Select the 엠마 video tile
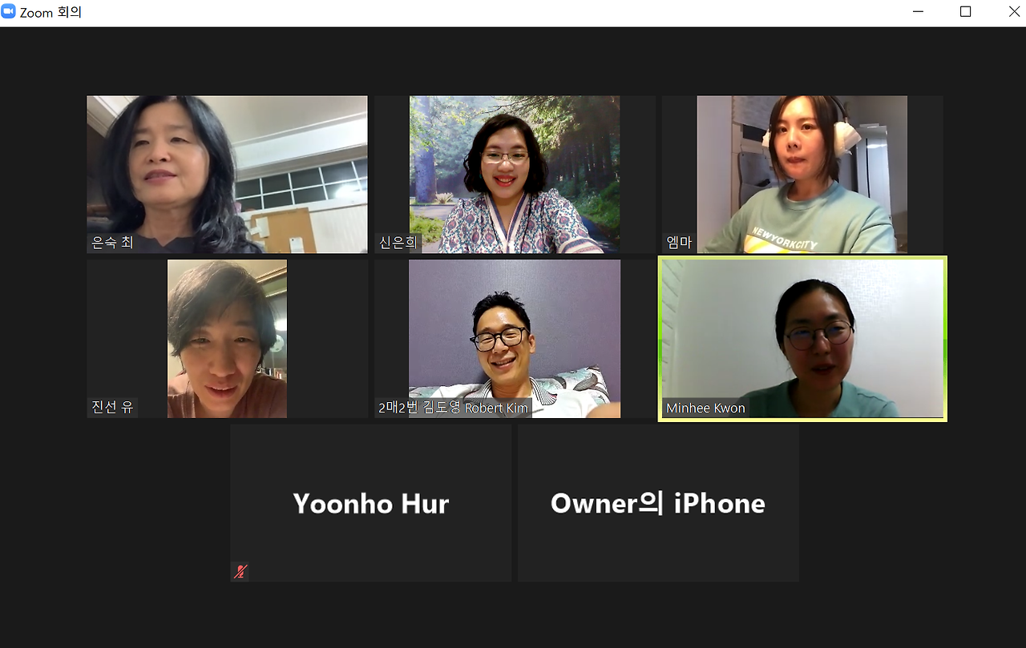This screenshot has height=648, width=1026. (x=802, y=175)
